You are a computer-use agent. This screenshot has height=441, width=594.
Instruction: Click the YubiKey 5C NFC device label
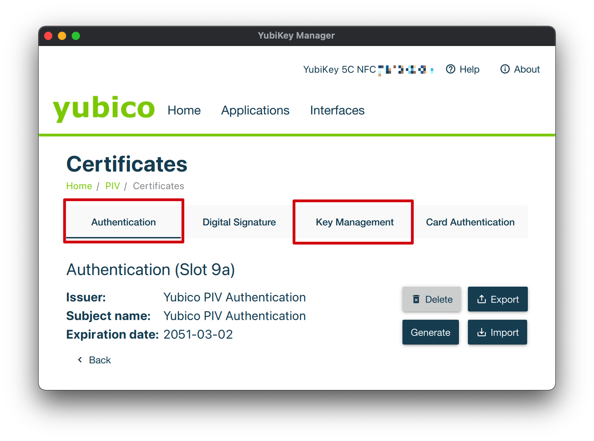[x=339, y=70]
